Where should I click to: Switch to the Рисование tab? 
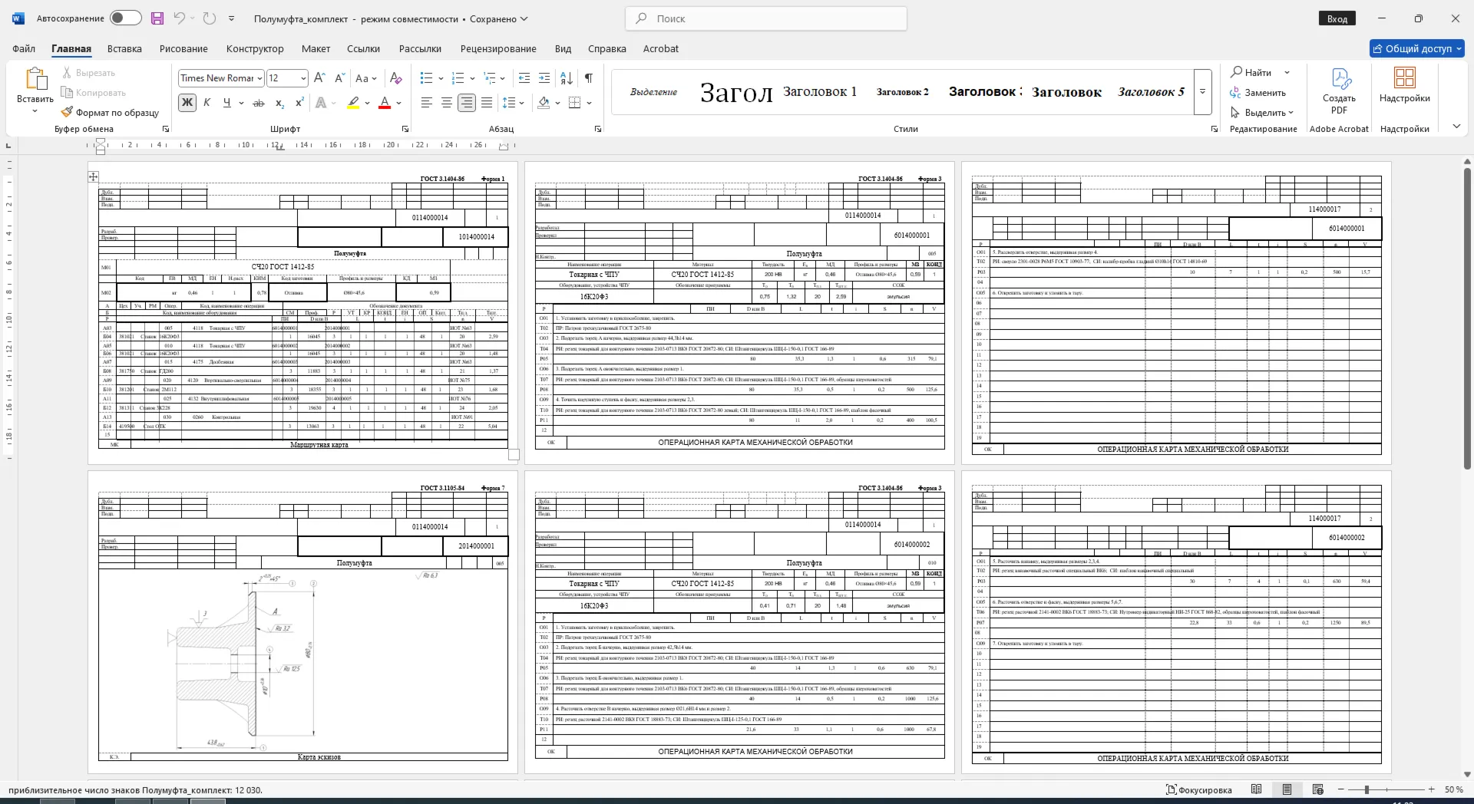pyautogui.click(x=183, y=48)
